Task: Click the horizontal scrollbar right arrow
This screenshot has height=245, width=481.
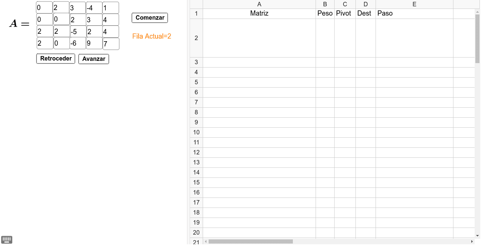Action: coord(472,242)
